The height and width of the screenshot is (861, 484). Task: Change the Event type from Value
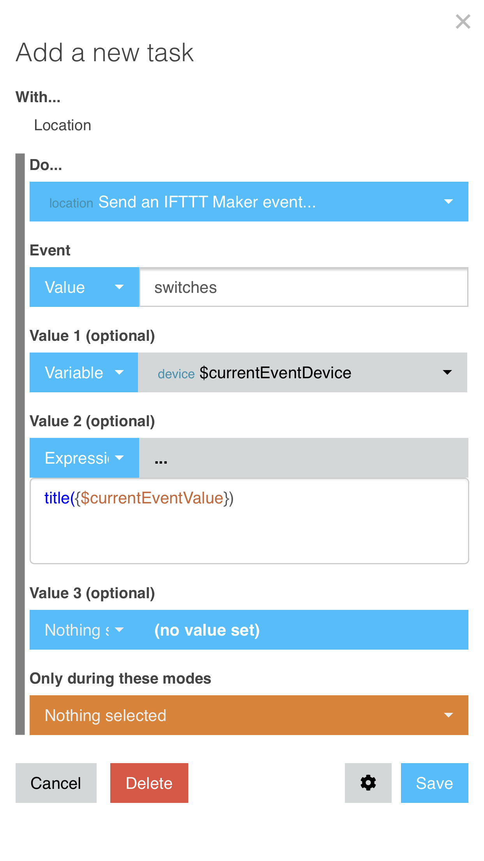(x=84, y=287)
